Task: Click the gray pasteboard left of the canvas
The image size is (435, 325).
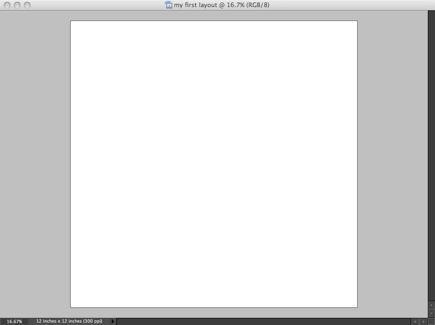Action: coord(35,164)
